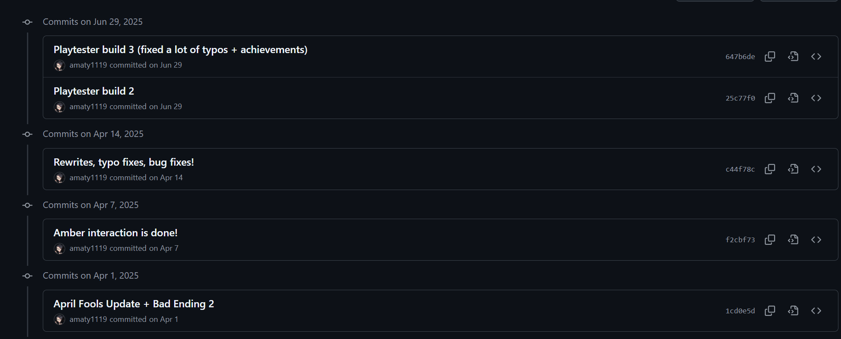Copy full SHA for commit 25c77f0
This screenshot has height=339, width=841.
770,98
